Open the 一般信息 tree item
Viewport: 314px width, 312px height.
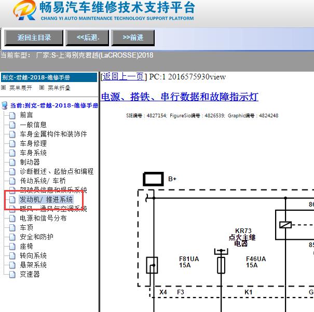click(33, 125)
